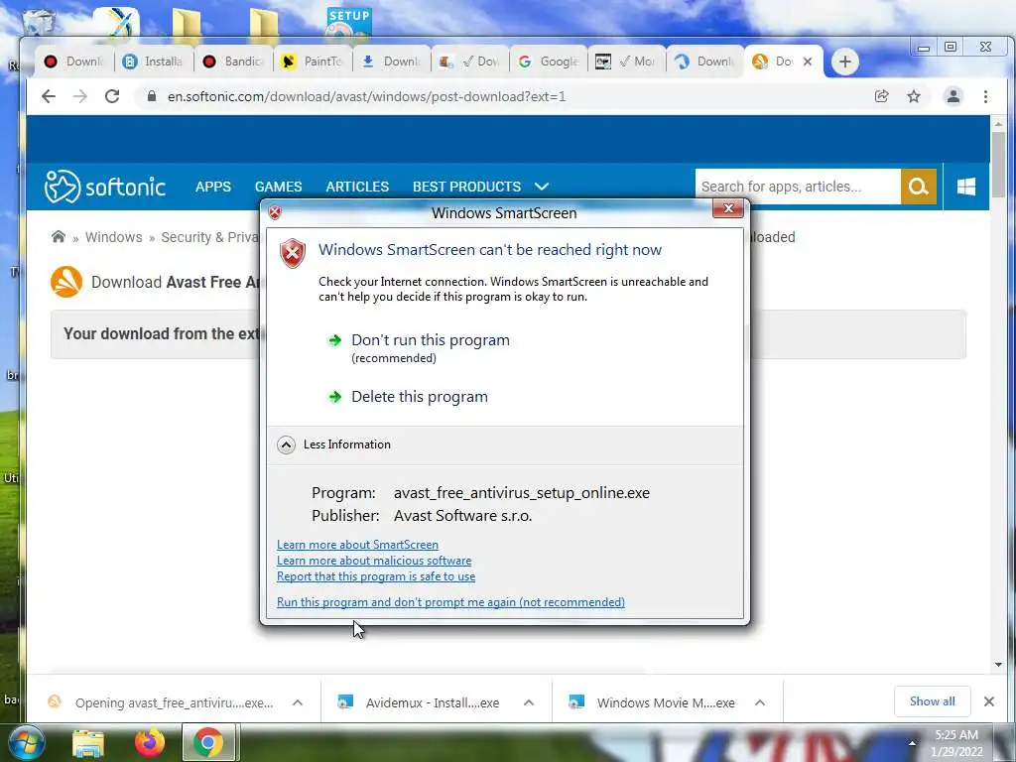The width and height of the screenshot is (1016, 762).
Task: Bookmark this page with the star icon
Action: coord(914,96)
